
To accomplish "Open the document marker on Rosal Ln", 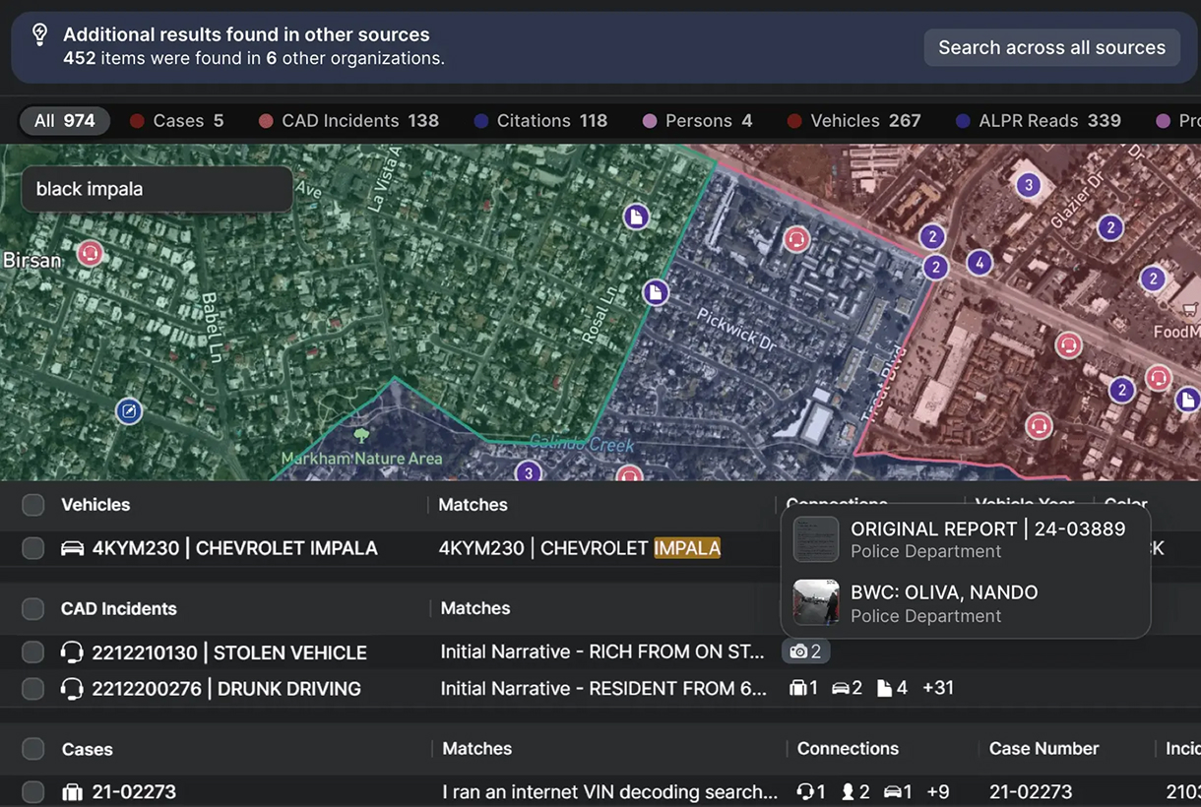I will 656,292.
